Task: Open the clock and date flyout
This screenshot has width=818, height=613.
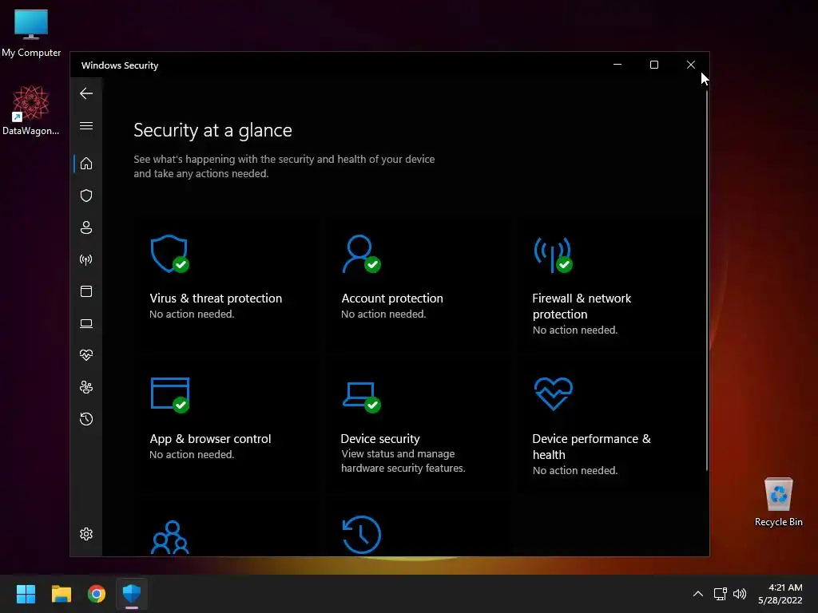Action: coord(780,594)
